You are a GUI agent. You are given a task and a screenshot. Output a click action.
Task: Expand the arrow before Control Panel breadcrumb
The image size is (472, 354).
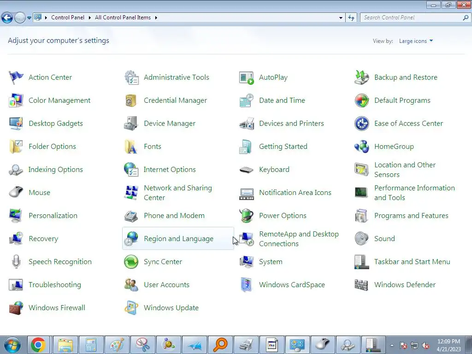(46, 18)
